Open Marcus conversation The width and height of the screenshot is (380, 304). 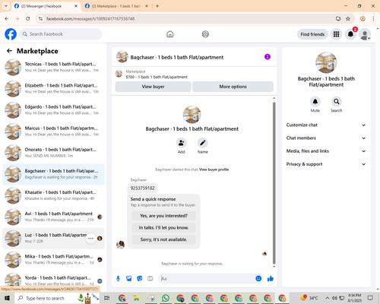click(x=53, y=131)
